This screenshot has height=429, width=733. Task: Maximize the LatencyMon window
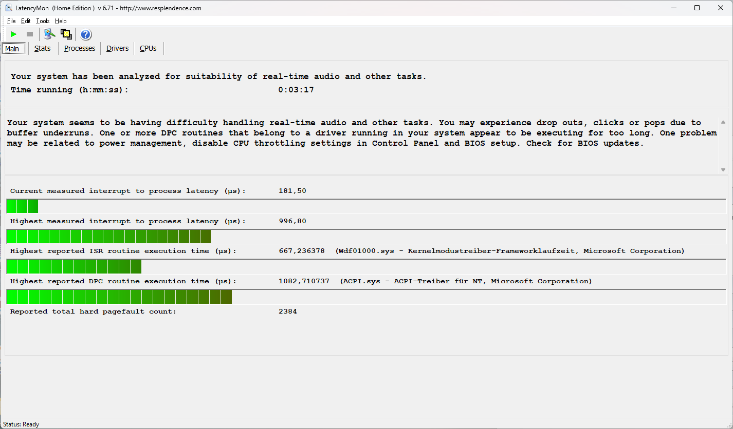tap(697, 8)
